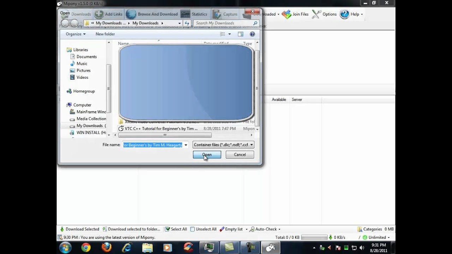Toggle the preview pane icon
Screen dimensions: 452x254
[x=240, y=34]
